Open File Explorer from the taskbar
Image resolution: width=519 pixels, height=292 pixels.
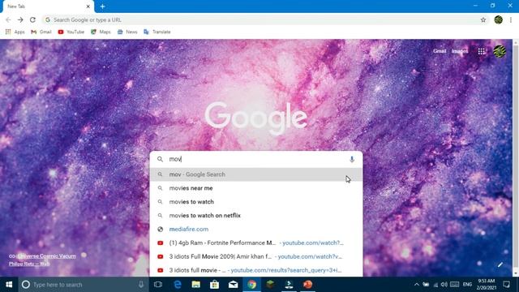(196, 285)
